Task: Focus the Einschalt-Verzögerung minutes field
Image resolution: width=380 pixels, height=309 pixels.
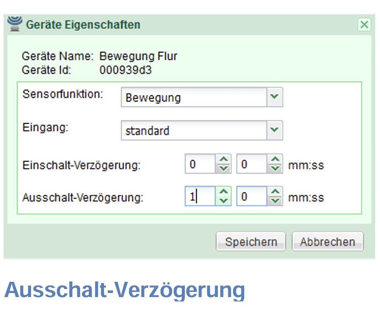Action: pyautogui.click(x=200, y=164)
